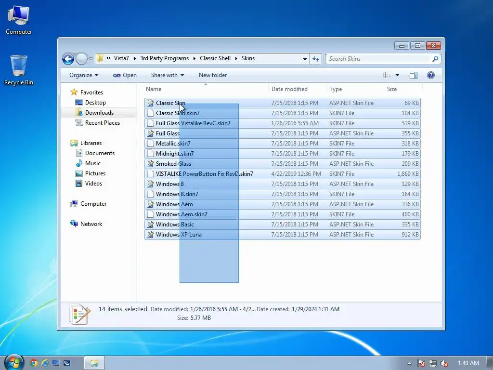Click the help question mark icon
The width and height of the screenshot is (493, 370).
pos(431,75)
